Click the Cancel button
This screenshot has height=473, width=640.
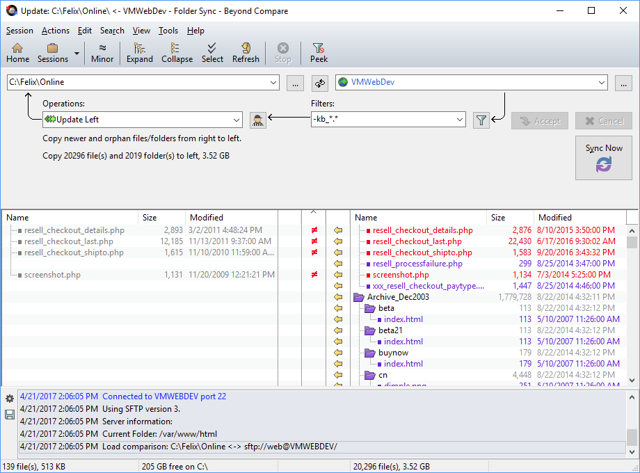(x=604, y=121)
